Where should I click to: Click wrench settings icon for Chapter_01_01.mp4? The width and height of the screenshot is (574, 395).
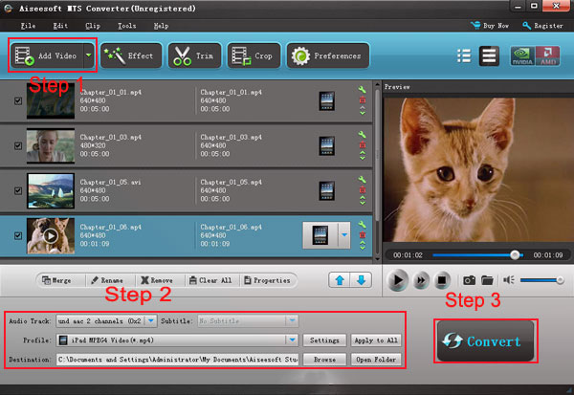click(x=362, y=90)
